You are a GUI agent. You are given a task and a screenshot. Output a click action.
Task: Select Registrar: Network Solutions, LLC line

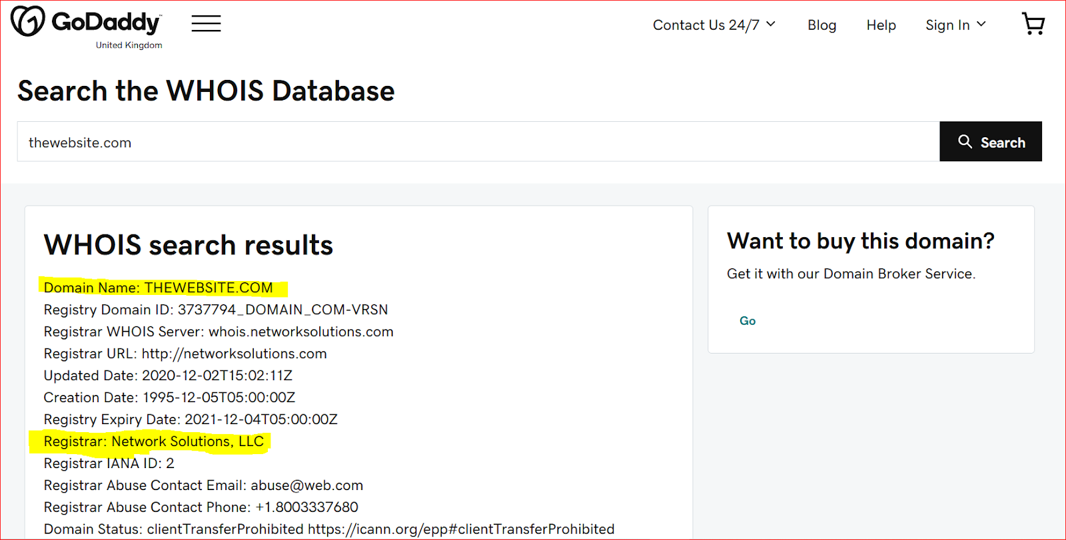(x=154, y=441)
